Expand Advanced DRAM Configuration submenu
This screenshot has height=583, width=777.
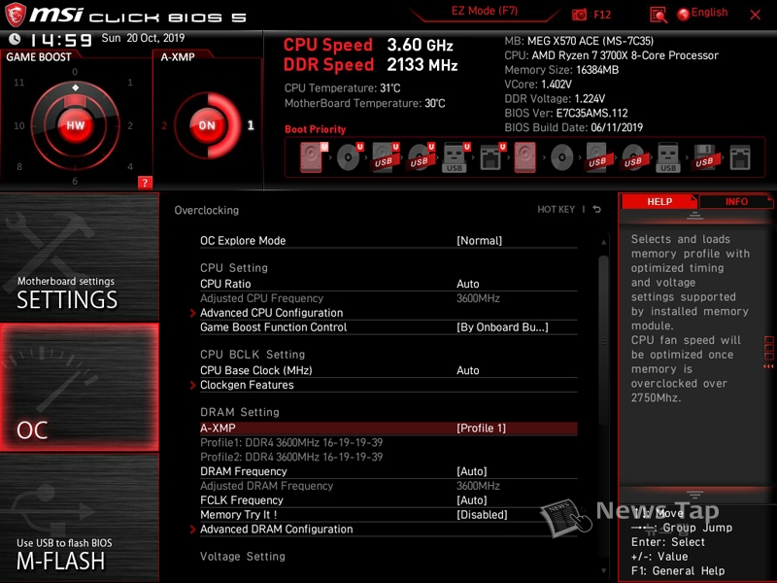point(276,530)
